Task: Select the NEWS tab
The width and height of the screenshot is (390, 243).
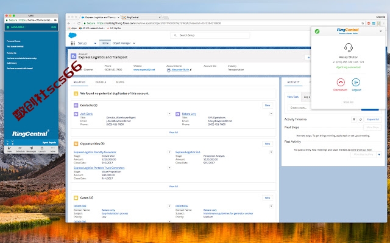Action: (120, 82)
